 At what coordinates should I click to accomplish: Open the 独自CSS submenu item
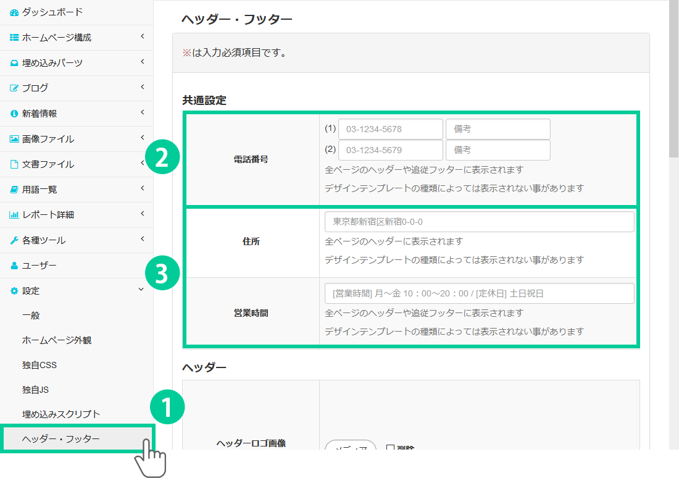(x=40, y=365)
